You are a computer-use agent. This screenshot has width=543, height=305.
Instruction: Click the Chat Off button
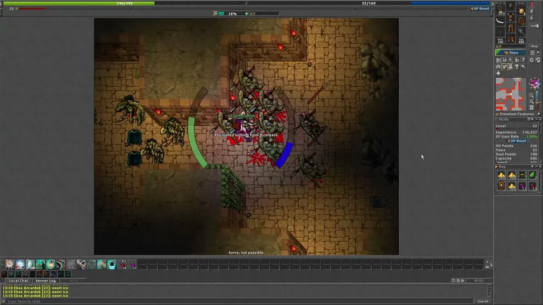[483, 302]
